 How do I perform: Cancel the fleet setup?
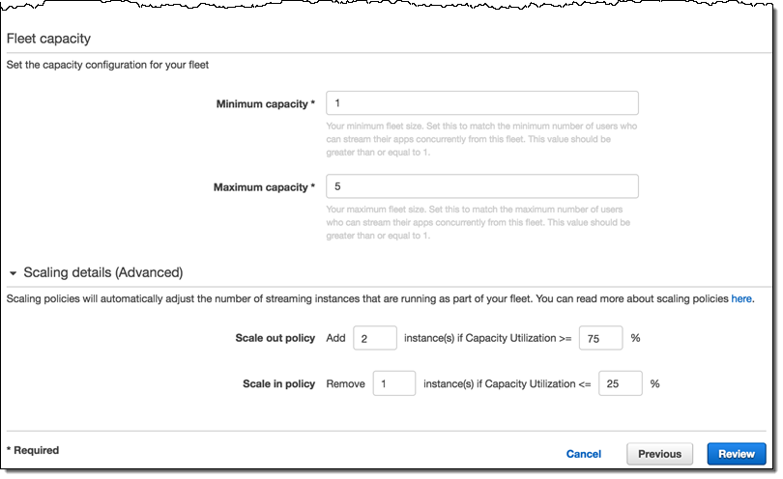[x=583, y=454]
